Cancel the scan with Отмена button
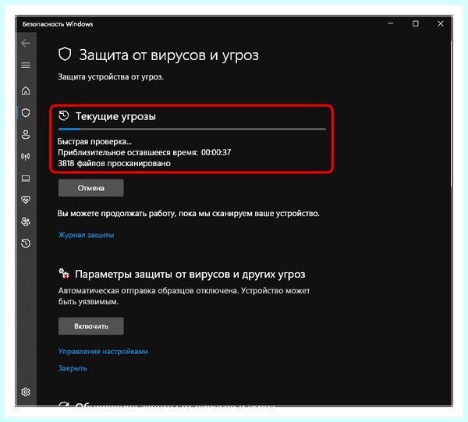The height and width of the screenshot is (422, 468). 91,188
